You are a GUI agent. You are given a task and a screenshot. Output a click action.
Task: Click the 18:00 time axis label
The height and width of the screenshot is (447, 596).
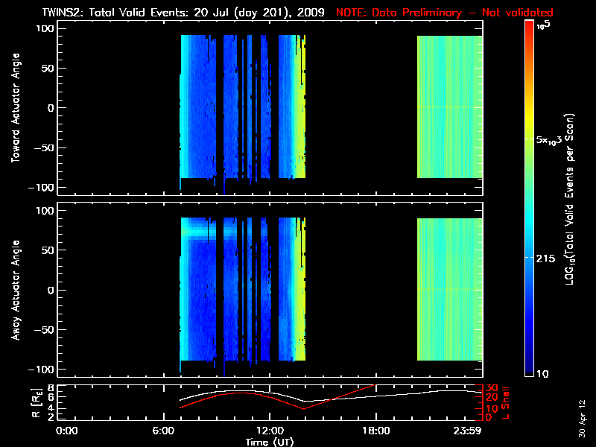[375, 431]
